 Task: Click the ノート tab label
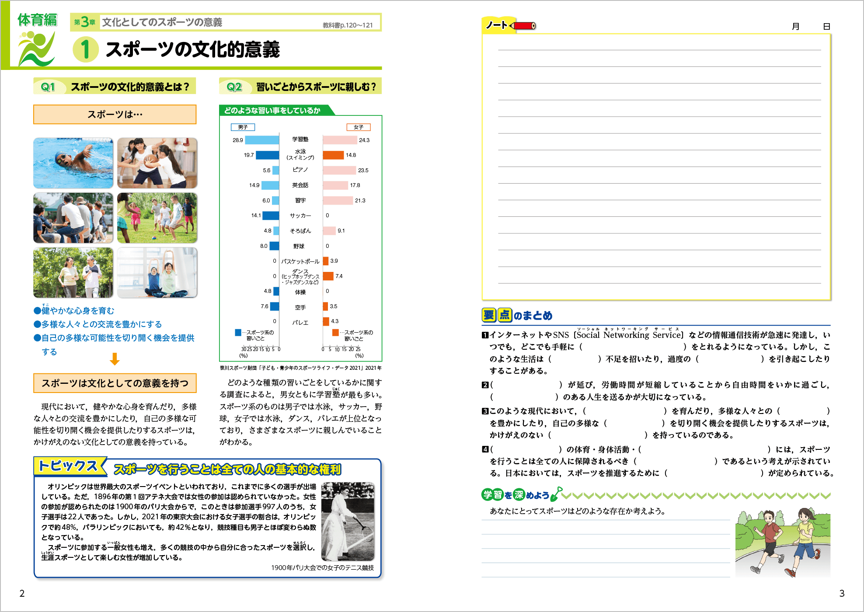click(x=496, y=25)
